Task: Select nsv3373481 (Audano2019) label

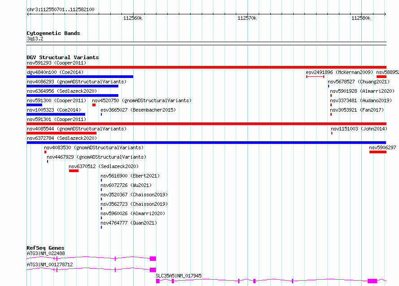Action: click(361, 100)
